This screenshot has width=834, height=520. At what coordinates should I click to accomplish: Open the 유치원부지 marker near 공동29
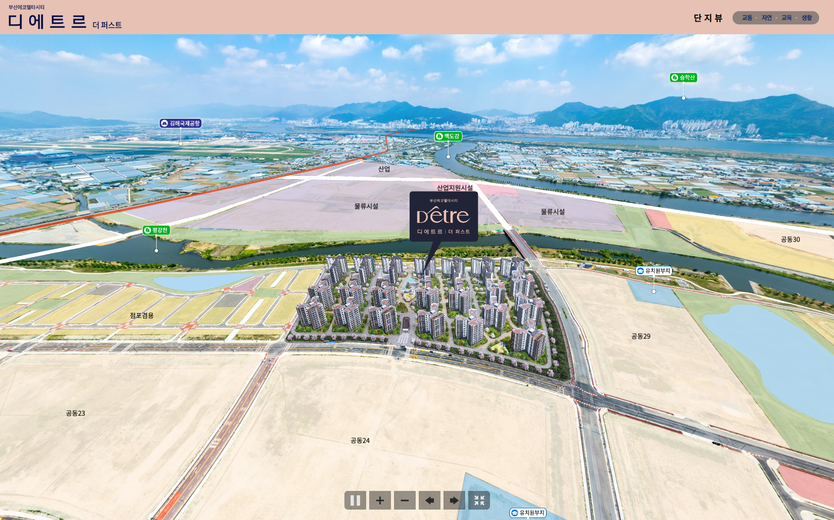pyautogui.click(x=654, y=271)
